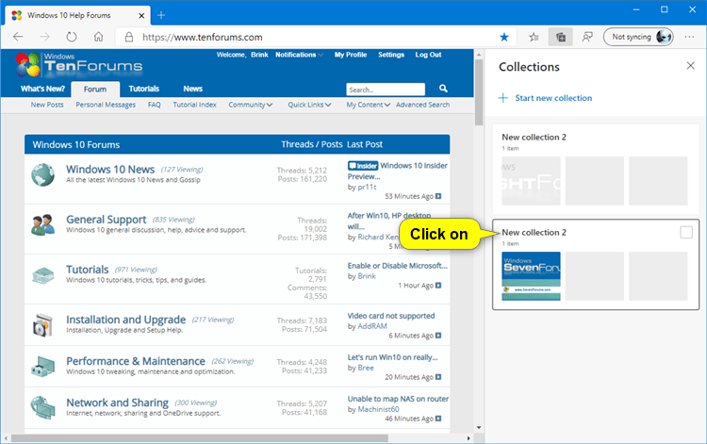Click the Installation and Upgrade disc icon
Image resolution: width=707 pixels, height=444 pixels.
coord(42,324)
